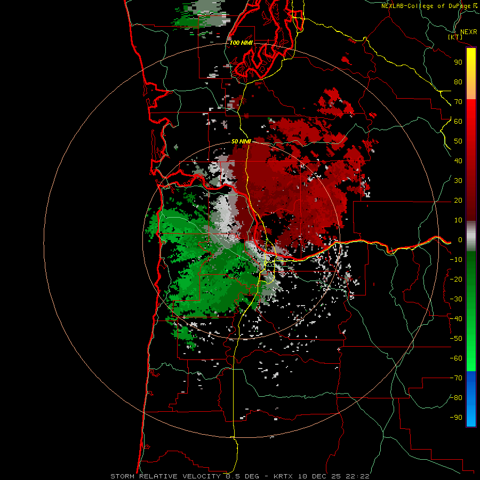This screenshot has width=480, height=480.
Task: Click the 70 value on velocity scale
Action: point(458,102)
